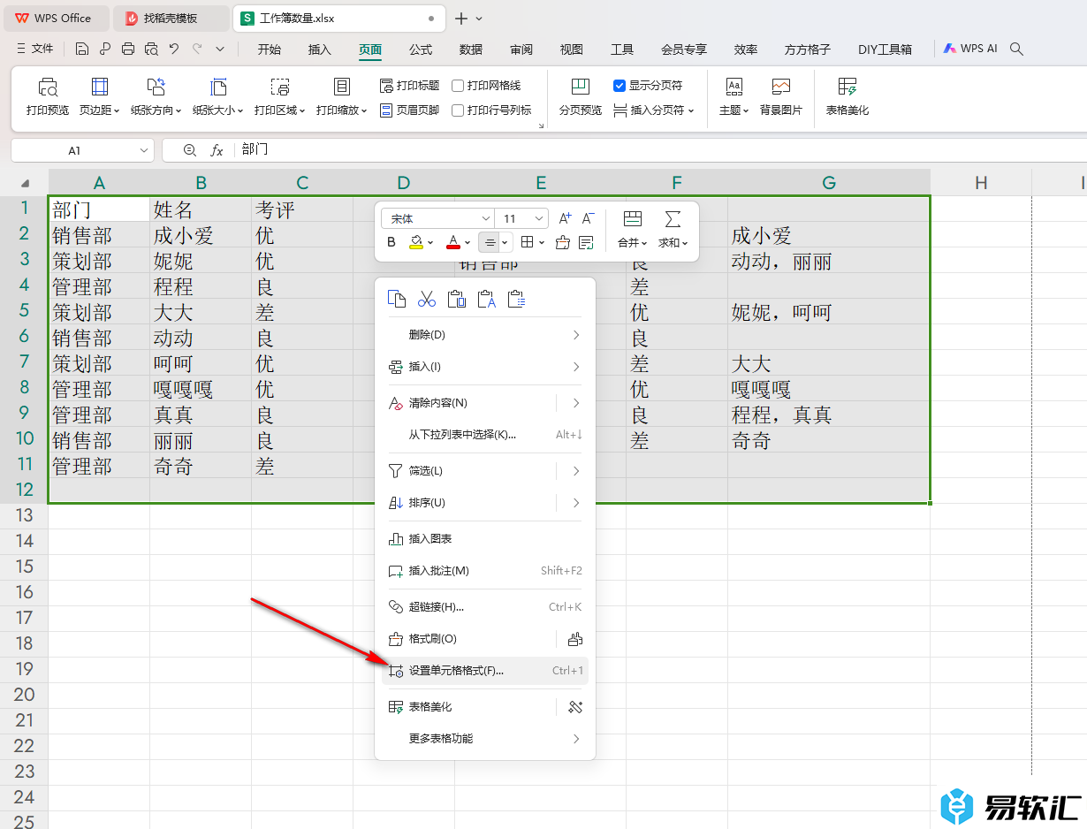1087x829 pixels.
Task: Select Format Cells (设置单元格格式) menu entry
Action: [x=485, y=671]
